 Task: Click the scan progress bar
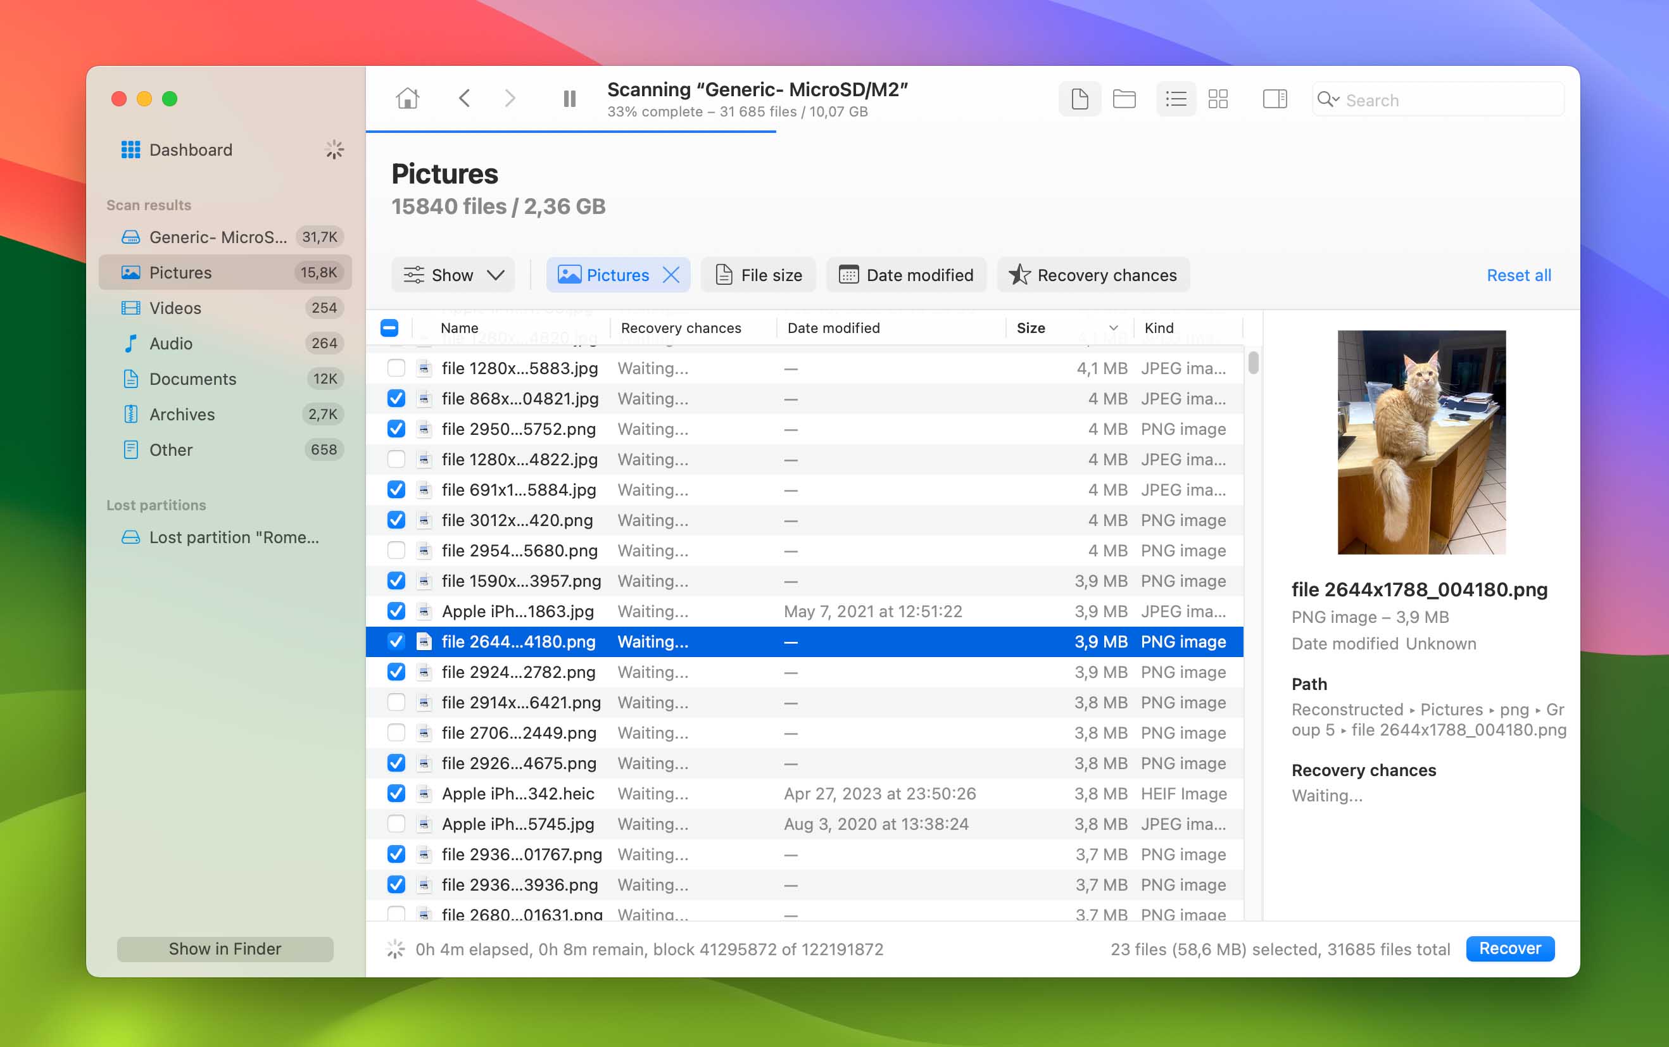coord(570,131)
